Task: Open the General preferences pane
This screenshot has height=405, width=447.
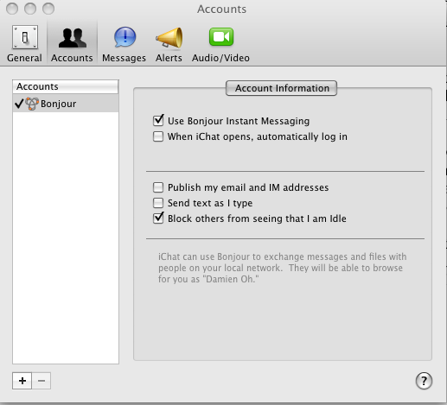Action: [24, 43]
